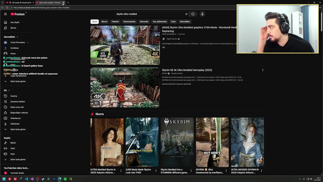The image size is (323, 182).
Task: Open the RTX 4090 4K video thumbnail
Action: 125,45
